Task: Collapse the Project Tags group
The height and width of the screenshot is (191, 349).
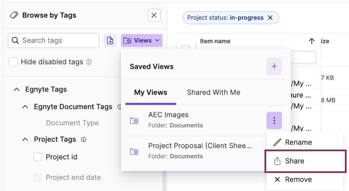Action: click(x=26, y=139)
